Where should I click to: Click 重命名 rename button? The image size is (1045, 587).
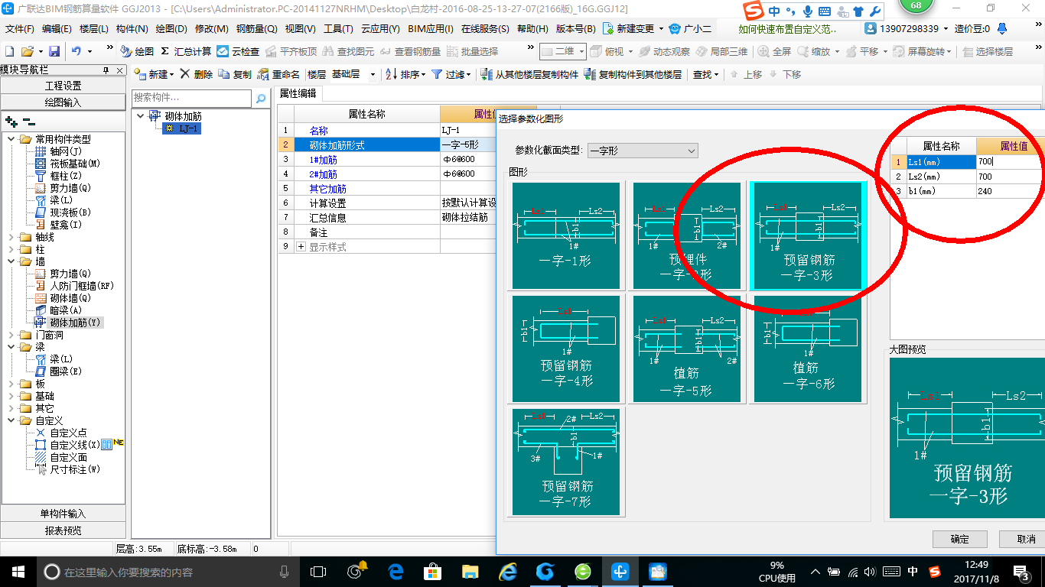(279, 74)
